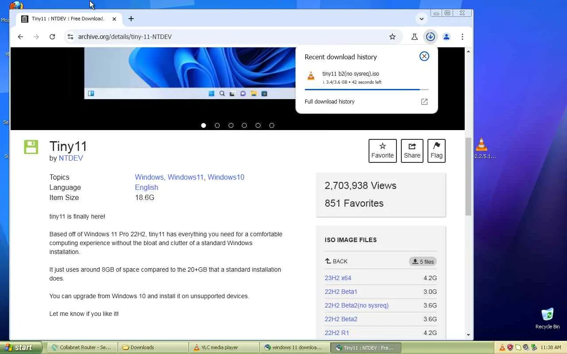Viewport: 567px width, 354px height.
Task: Click the VLC cone icon in system tray
Action: (502, 347)
